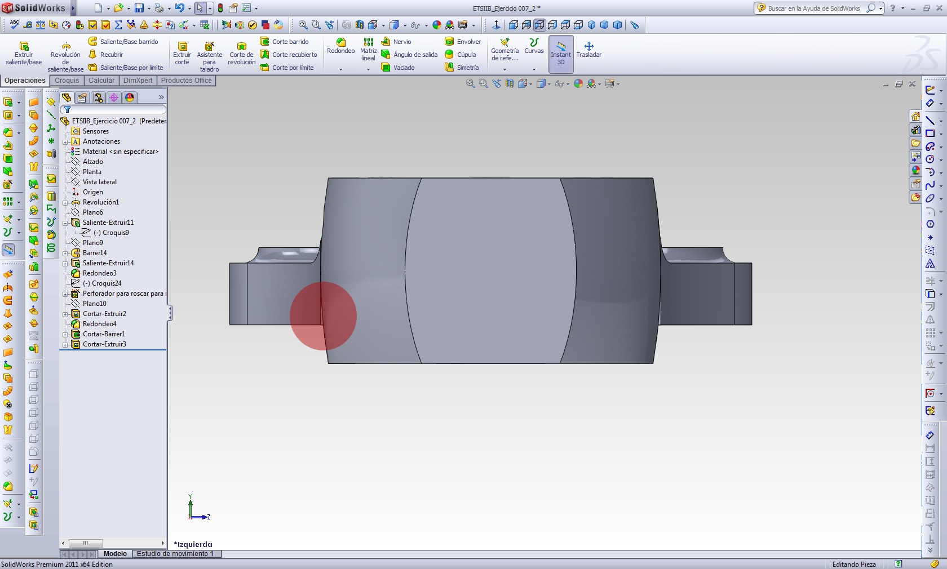This screenshot has width=947, height=569.
Task: Click the Simetría mirror tool
Action: click(462, 68)
